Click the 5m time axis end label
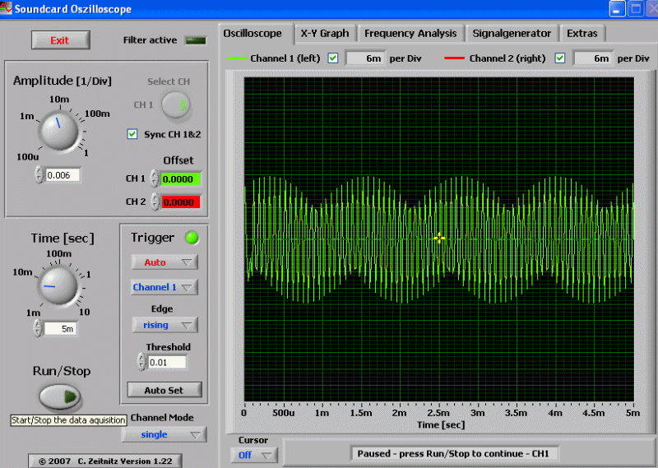The width and height of the screenshot is (658, 468). [633, 413]
